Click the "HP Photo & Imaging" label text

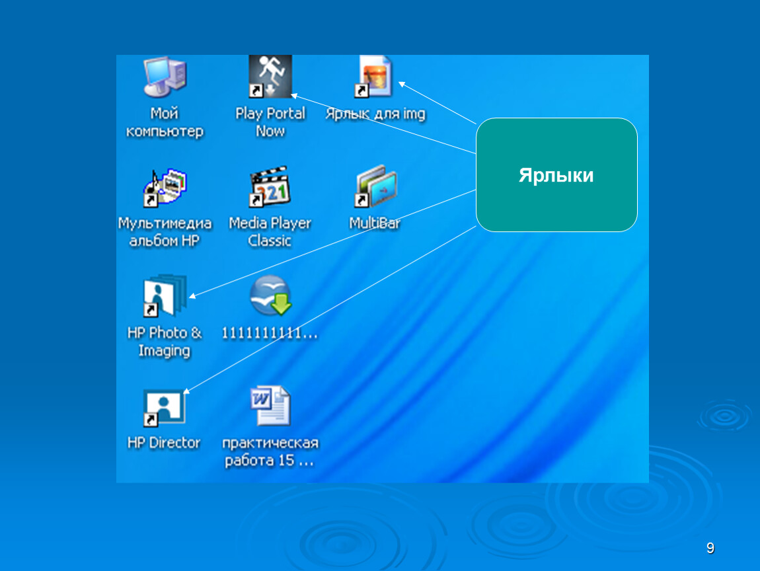click(x=165, y=342)
